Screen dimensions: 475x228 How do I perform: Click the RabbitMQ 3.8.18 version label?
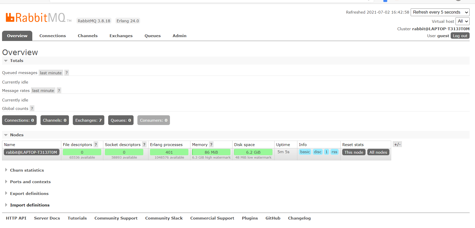coord(94,21)
